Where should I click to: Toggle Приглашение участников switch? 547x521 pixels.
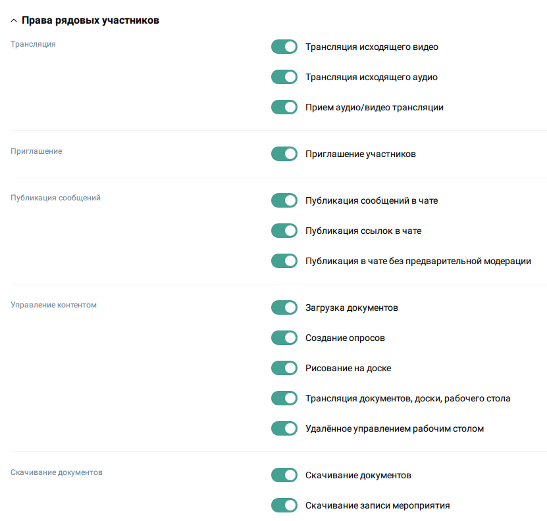pyautogui.click(x=284, y=154)
